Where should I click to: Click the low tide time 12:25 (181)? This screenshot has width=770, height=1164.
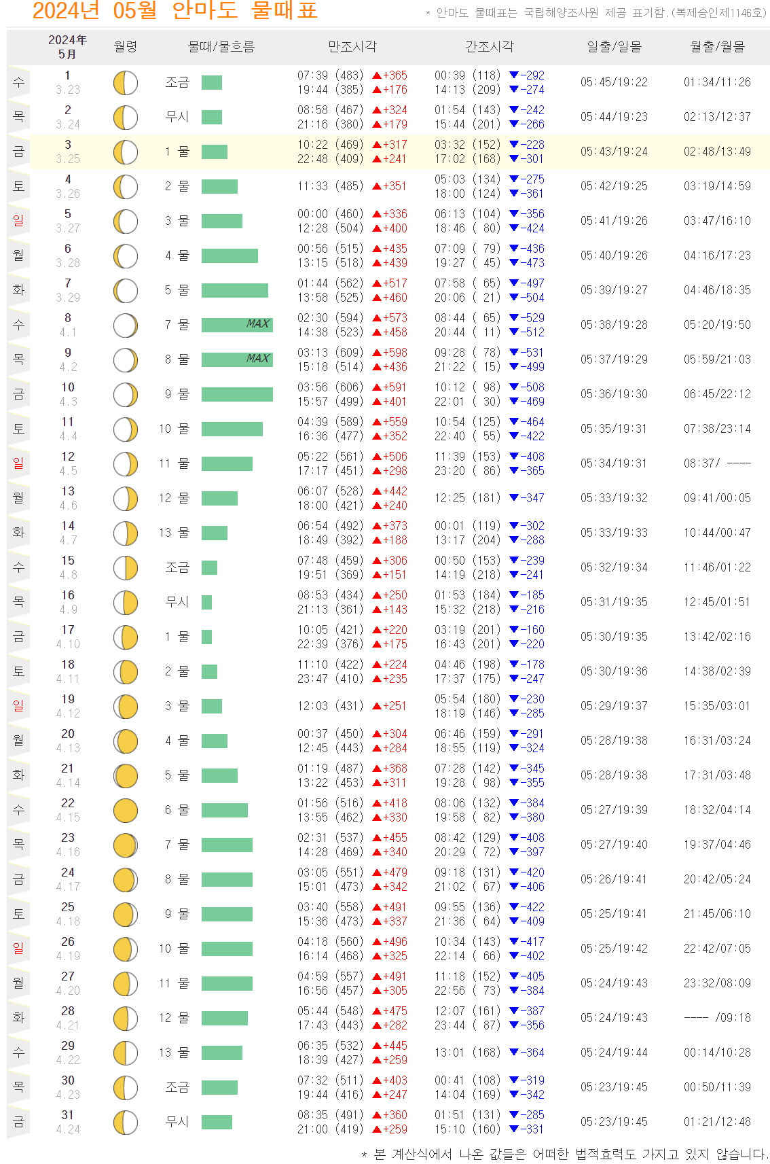[x=468, y=498]
